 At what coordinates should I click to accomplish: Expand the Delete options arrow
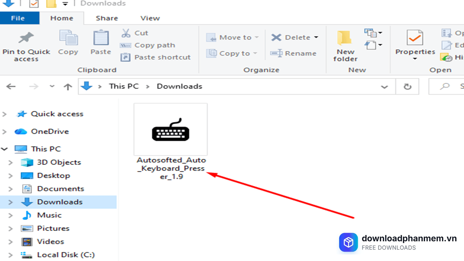coord(316,37)
